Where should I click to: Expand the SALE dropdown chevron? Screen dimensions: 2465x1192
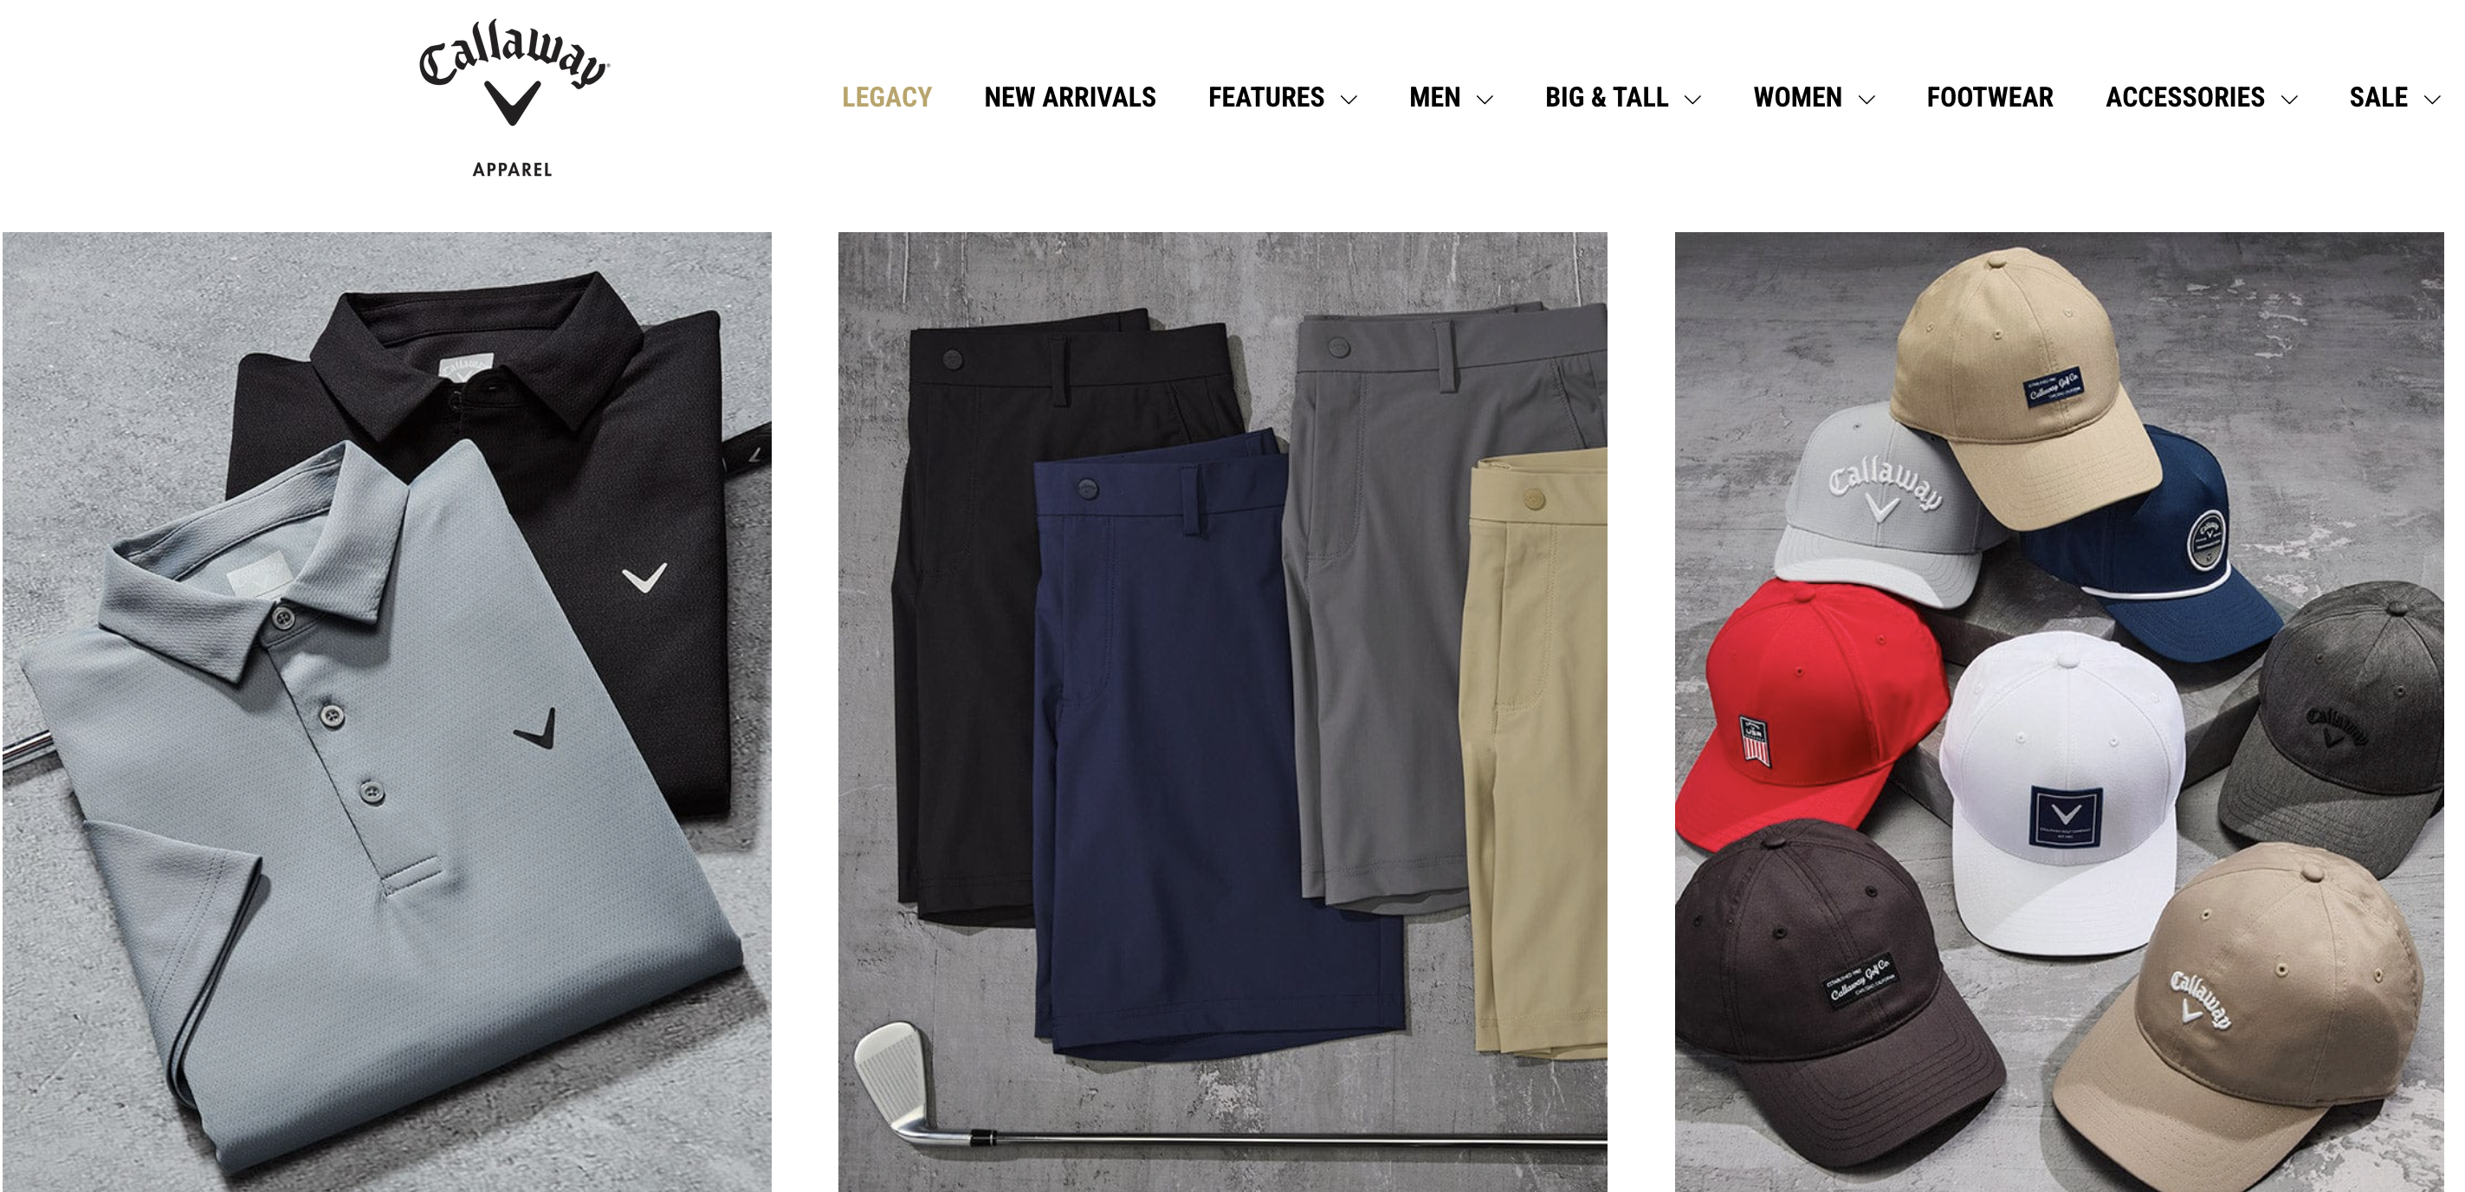[x=2431, y=100]
